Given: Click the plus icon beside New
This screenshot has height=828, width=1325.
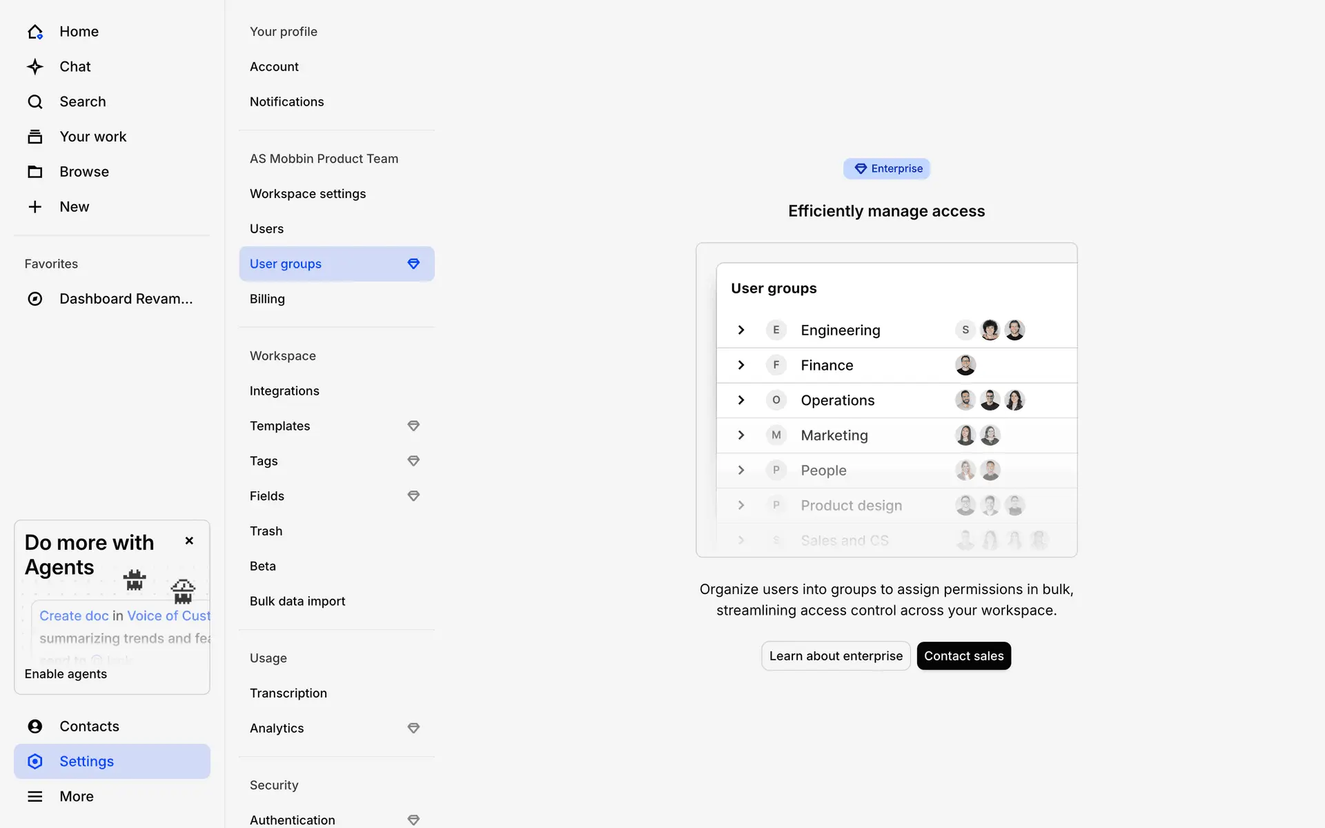Looking at the screenshot, I should point(35,207).
